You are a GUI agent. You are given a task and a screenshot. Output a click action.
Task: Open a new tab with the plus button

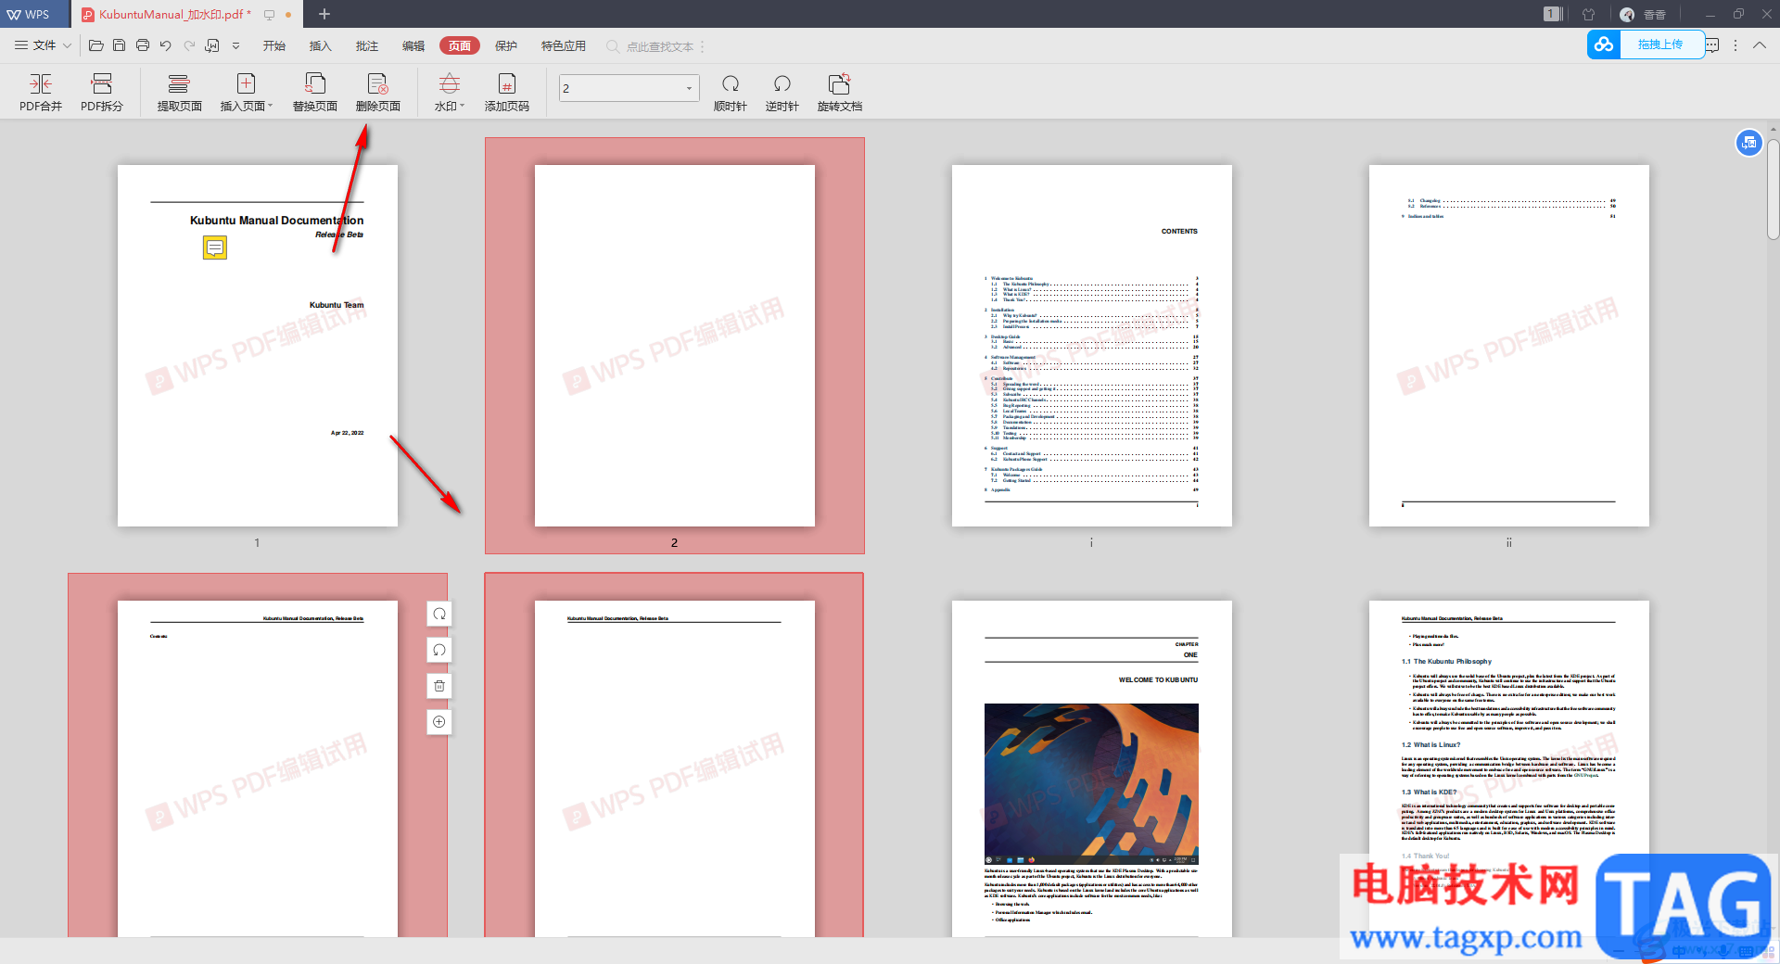tap(324, 14)
